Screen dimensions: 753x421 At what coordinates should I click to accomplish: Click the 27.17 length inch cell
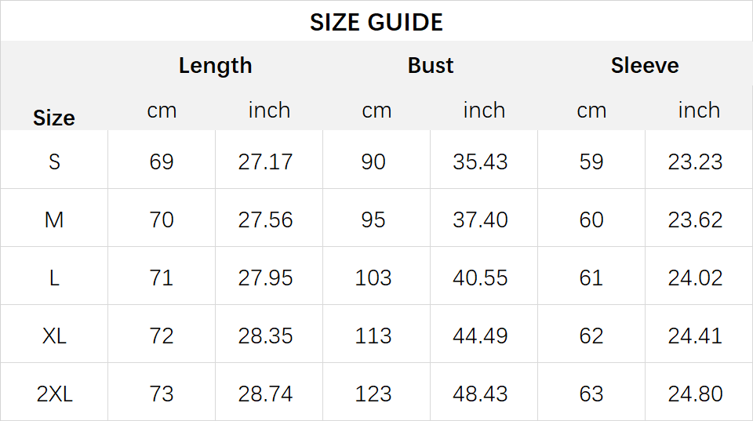[x=265, y=162]
